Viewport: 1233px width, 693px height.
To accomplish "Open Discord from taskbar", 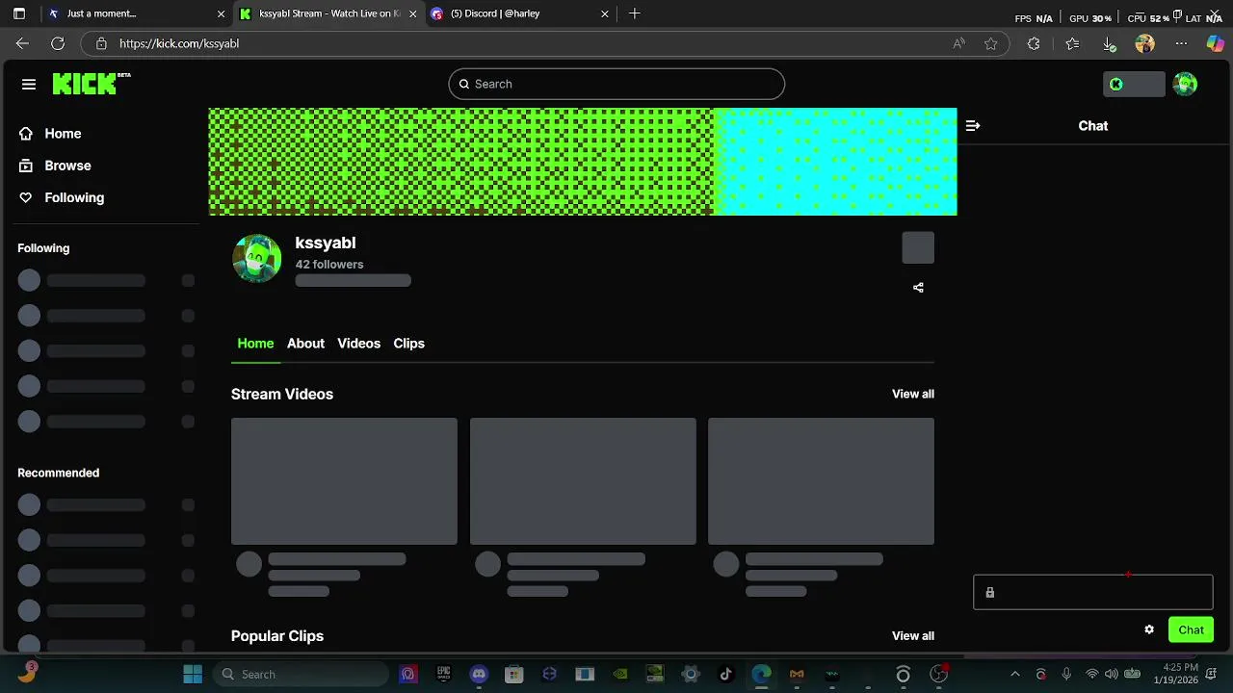I will click(x=479, y=675).
